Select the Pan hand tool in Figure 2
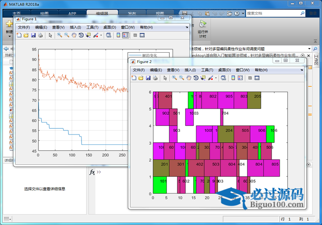The height and width of the screenshot is (225, 322). click(189, 78)
